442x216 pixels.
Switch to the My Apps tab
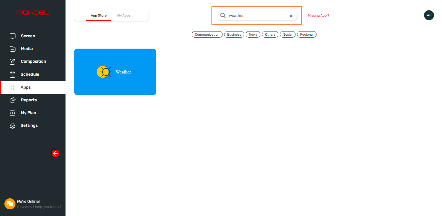point(124,15)
